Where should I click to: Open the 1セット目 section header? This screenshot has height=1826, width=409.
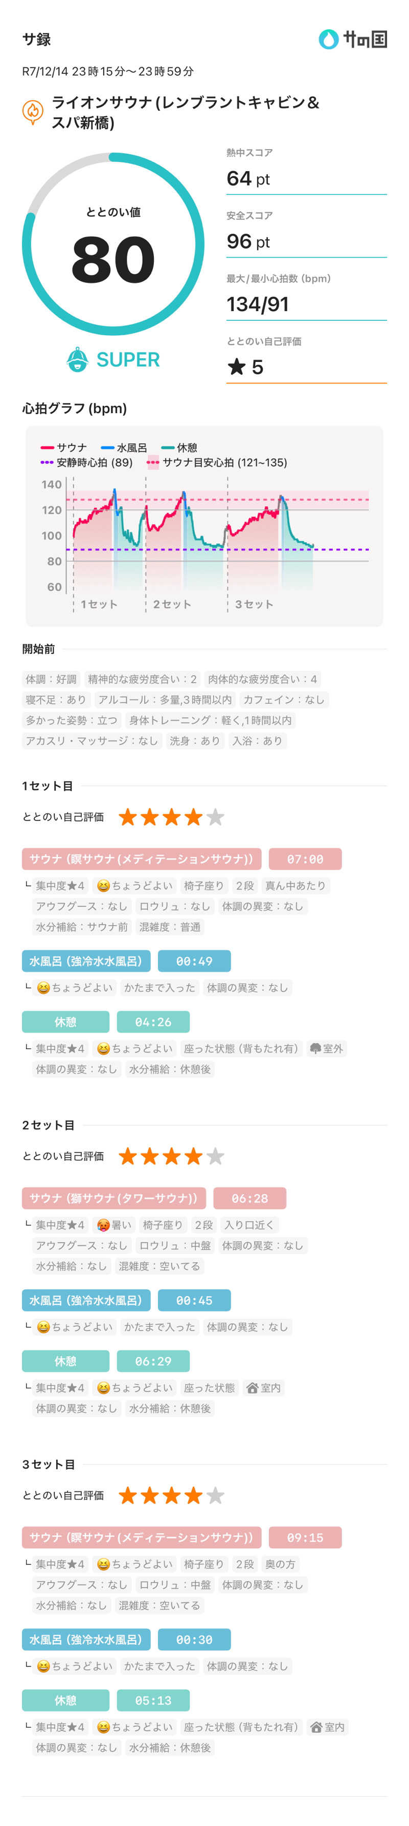(x=48, y=786)
